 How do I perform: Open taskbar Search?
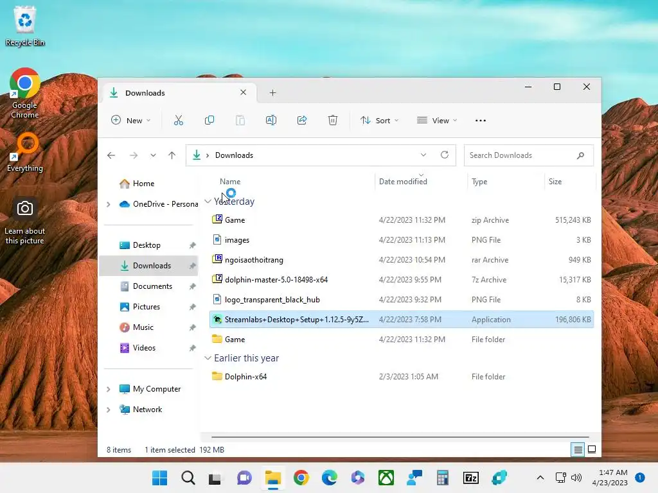point(188,478)
